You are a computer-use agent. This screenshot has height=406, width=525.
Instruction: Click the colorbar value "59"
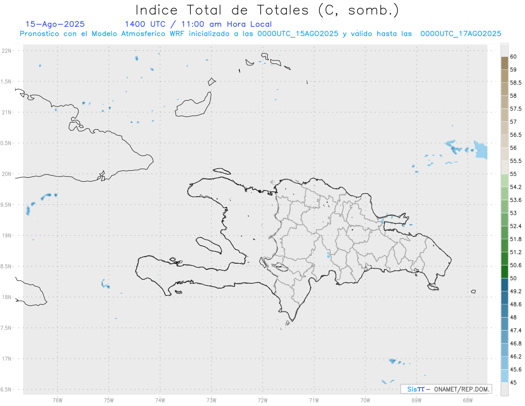click(513, 70)
